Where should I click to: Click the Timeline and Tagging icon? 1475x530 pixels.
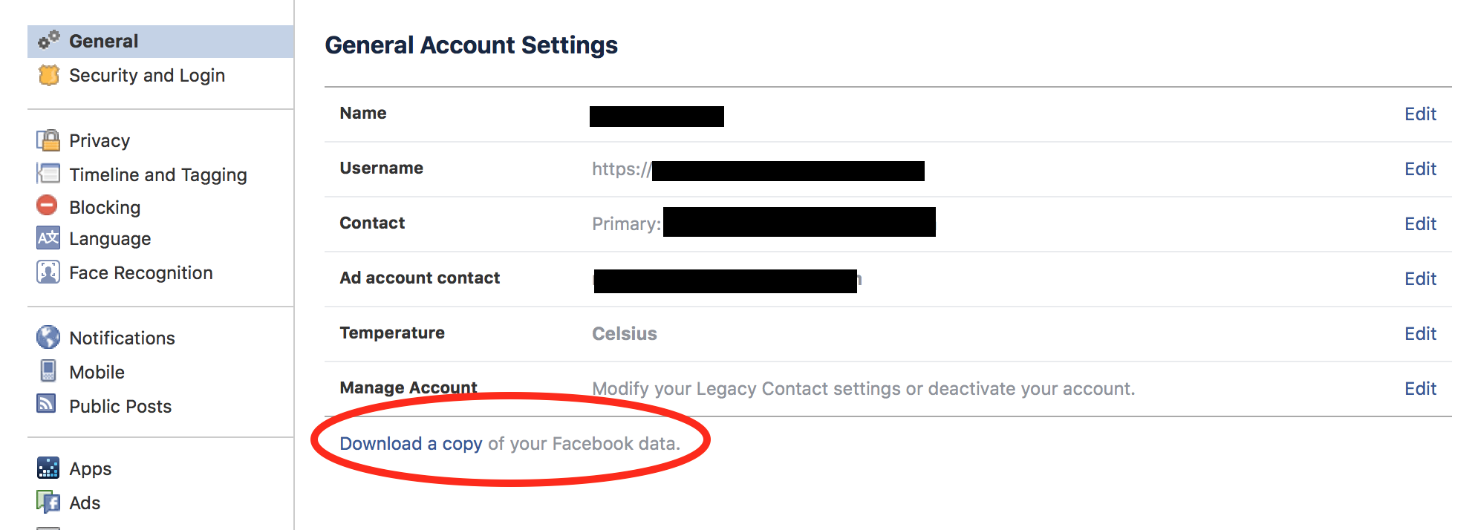49,174
